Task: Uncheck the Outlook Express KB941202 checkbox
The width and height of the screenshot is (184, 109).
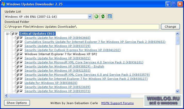Action: point(21,50)
